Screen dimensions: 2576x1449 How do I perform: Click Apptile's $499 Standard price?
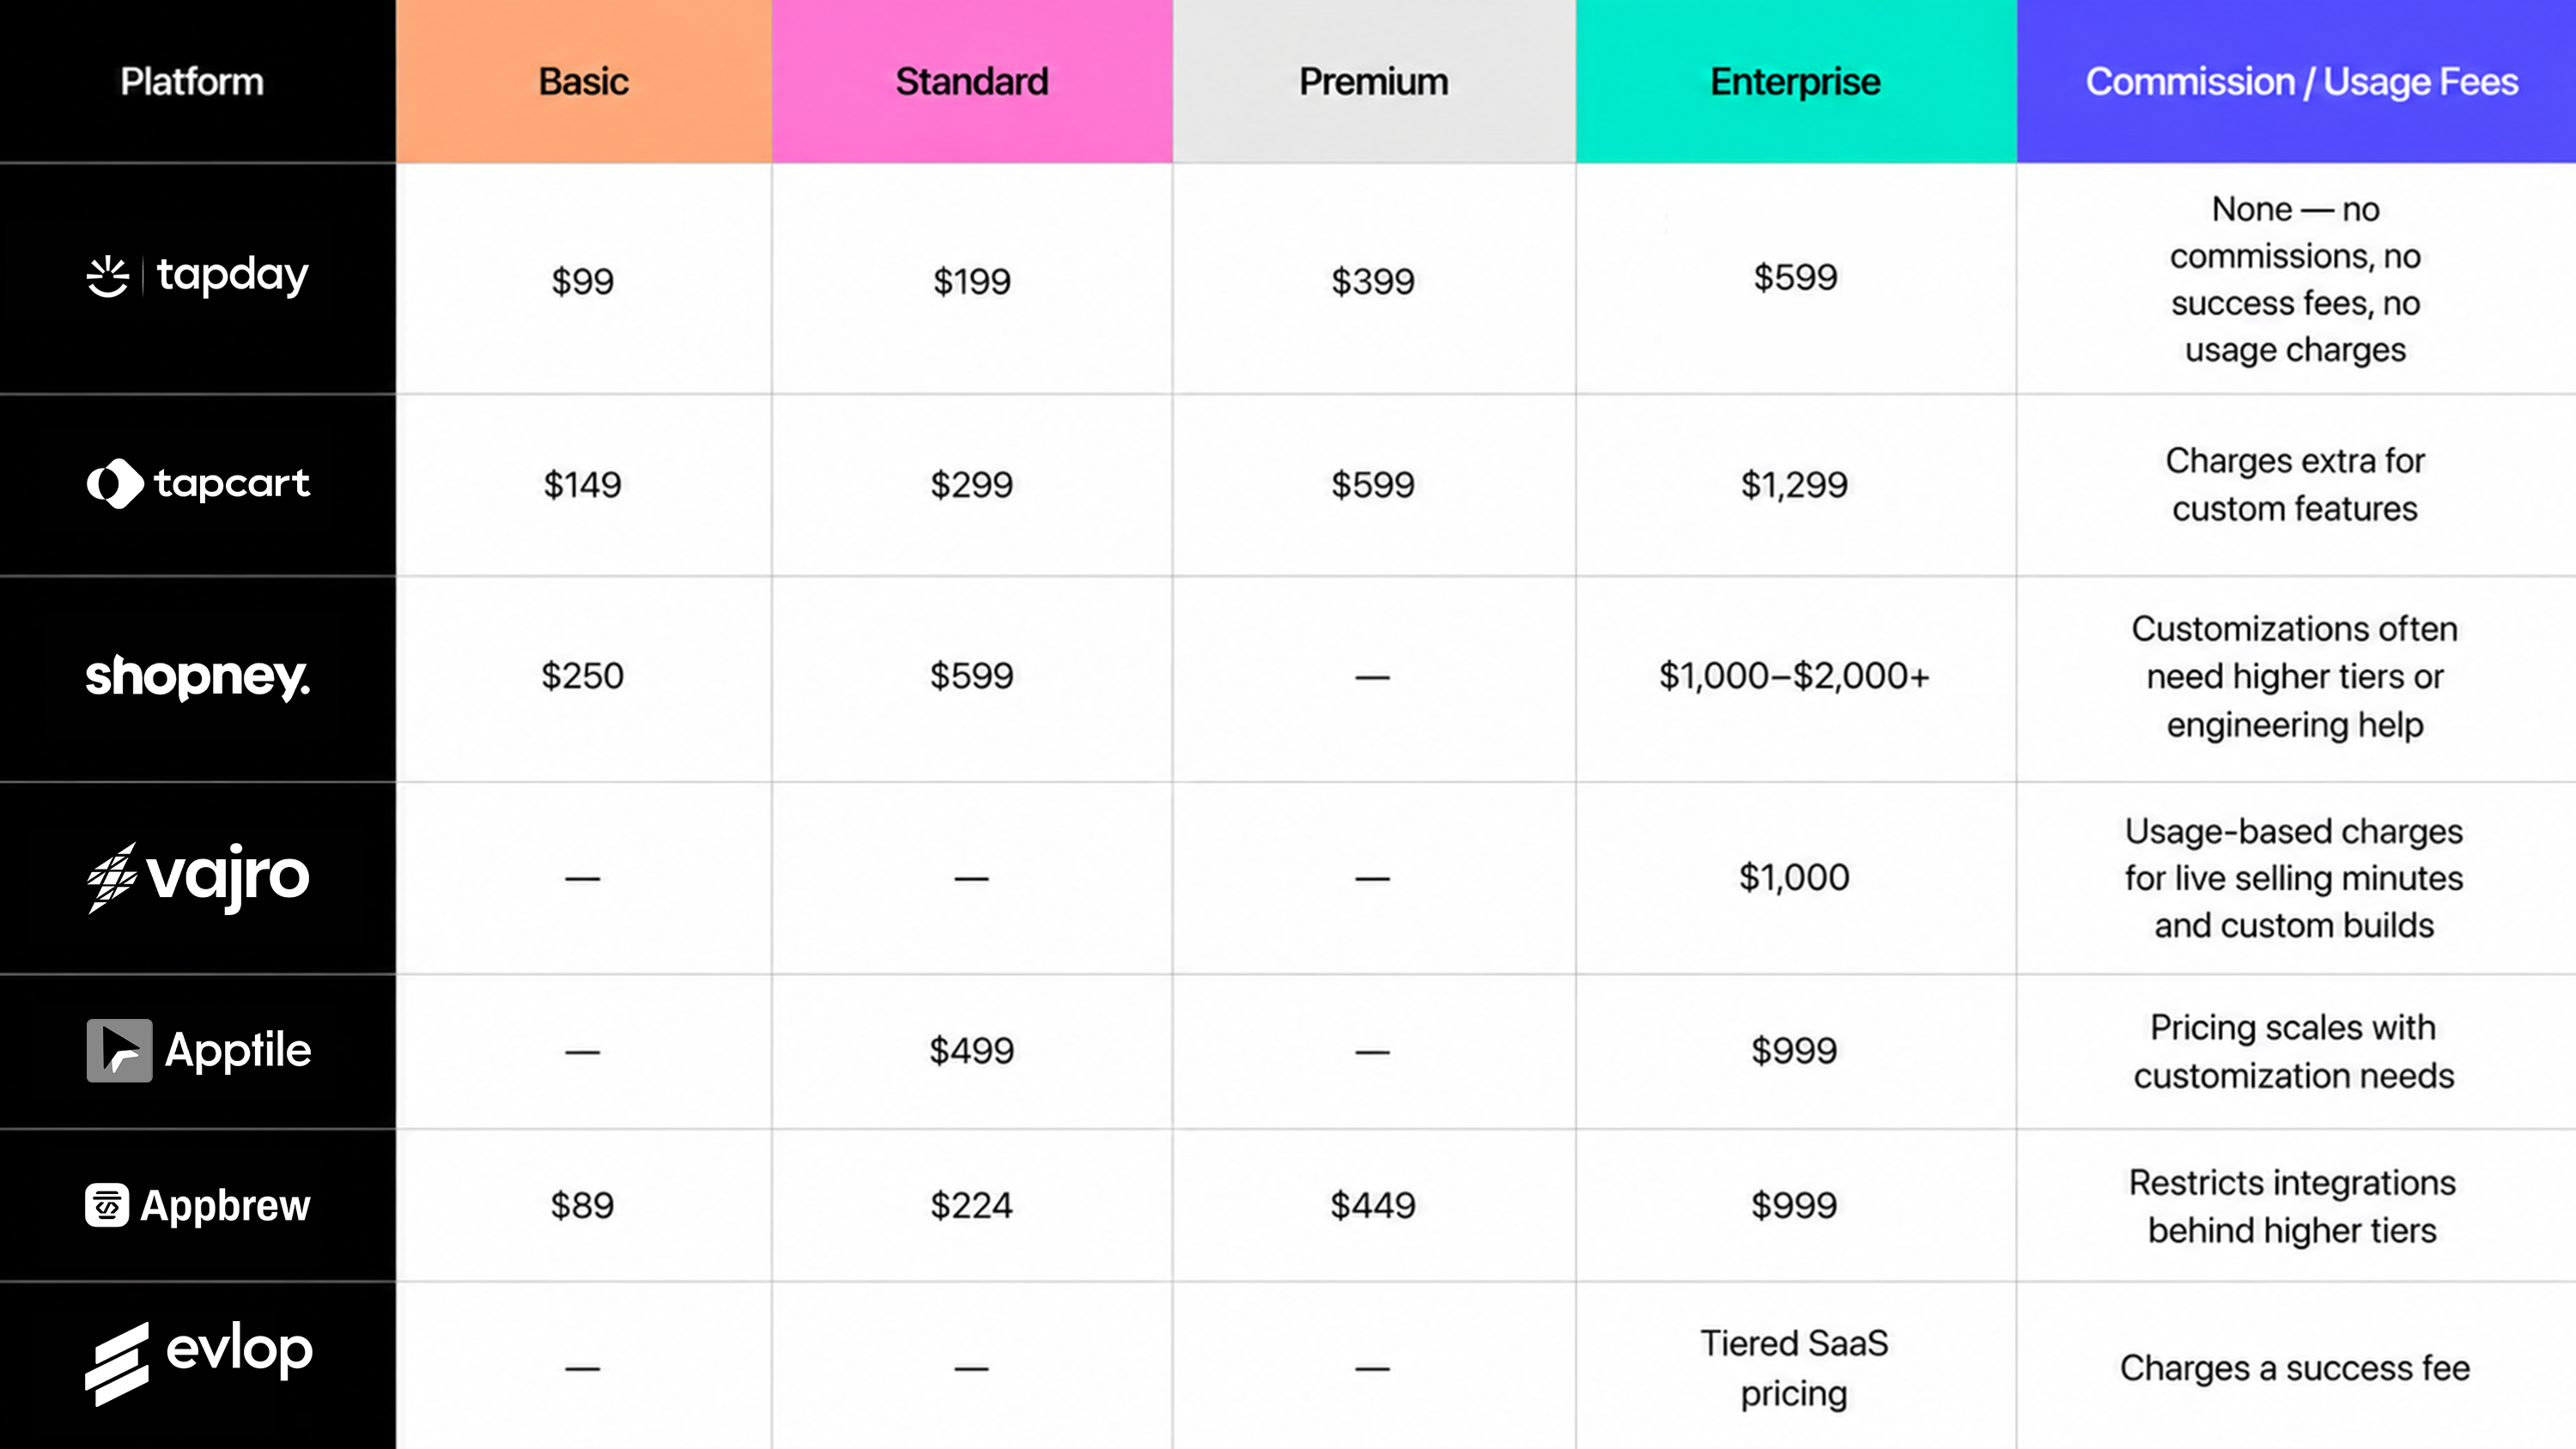[971, 1051]
